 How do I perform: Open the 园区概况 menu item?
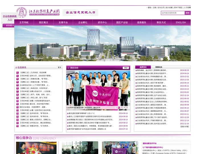44,23
